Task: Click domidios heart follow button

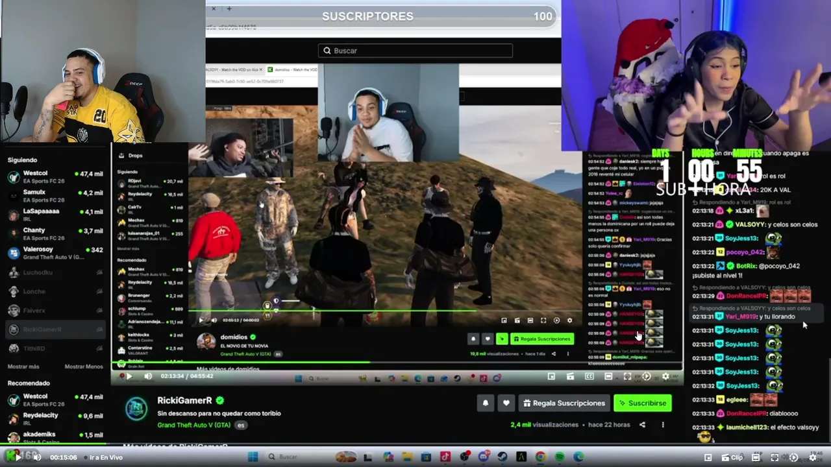Action: pyautogui.click(x=488, y=339)
